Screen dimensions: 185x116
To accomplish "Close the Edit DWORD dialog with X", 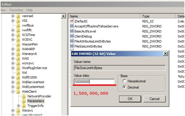I will (165, 54).
